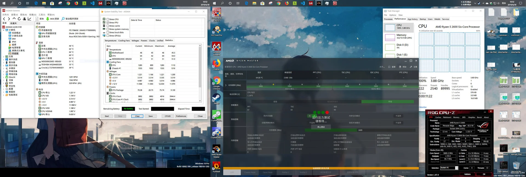Image resolution: width=526 pixels, height=177 pixels.
Task: Expand 操作系统 node in AIDA64 tree
Action: tap(4, 59)
